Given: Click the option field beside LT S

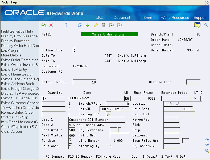Looking at the screenshot, I should pos(203,98).
